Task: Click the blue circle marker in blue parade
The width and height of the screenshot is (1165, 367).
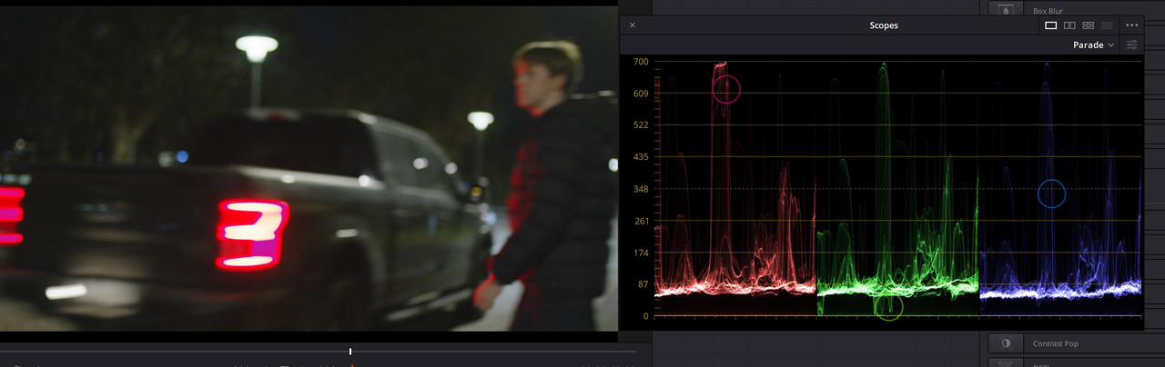Action: tap(1051, 193)
